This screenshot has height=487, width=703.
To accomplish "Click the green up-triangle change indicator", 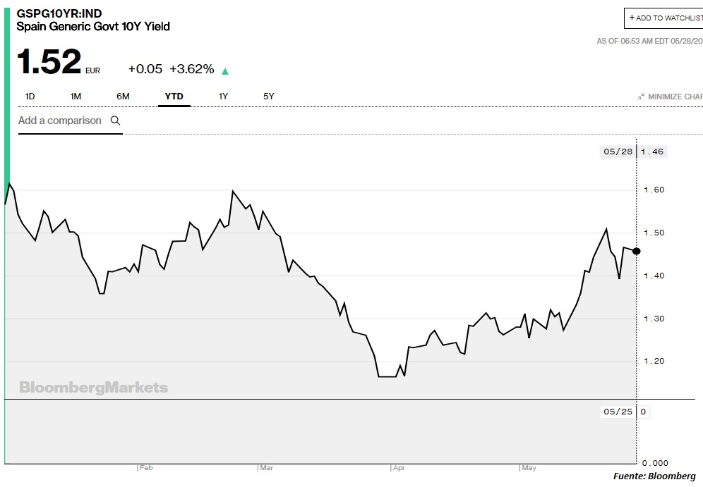I will [x=225, y=70].
